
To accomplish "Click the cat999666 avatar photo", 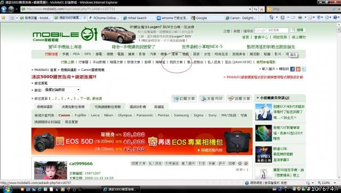I will coord(51,171).
